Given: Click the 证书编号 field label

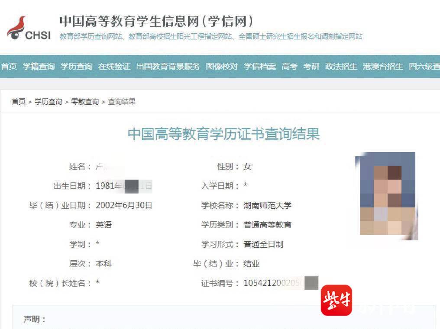Looking at the screenshot, I should (x=220, y=283).
